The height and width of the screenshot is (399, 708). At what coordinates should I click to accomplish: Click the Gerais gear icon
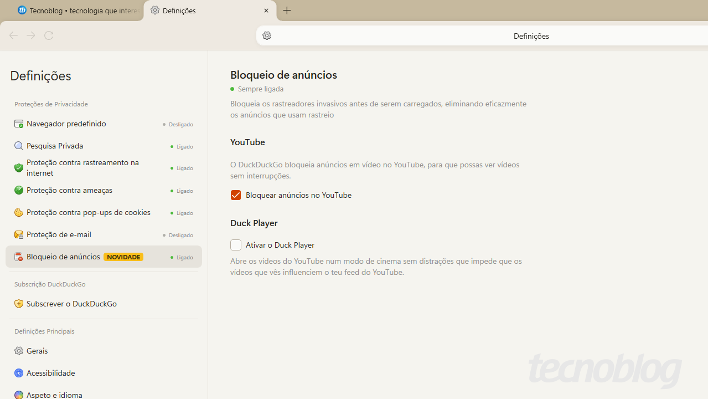click(x=19, y=351)
